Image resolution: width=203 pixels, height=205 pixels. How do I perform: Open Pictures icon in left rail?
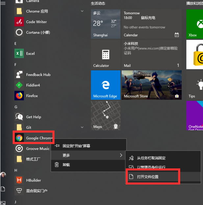click(3, 203)
